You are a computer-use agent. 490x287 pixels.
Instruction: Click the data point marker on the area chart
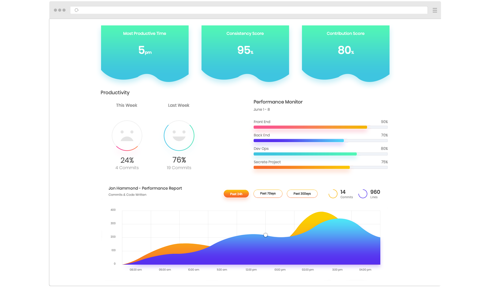265,235
